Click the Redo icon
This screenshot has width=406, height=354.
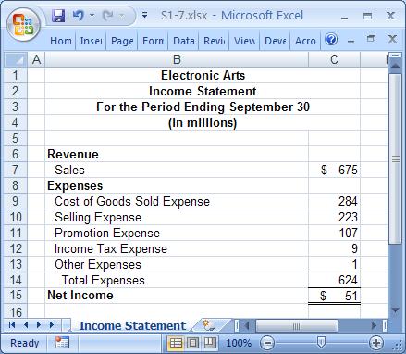(108, 15)
